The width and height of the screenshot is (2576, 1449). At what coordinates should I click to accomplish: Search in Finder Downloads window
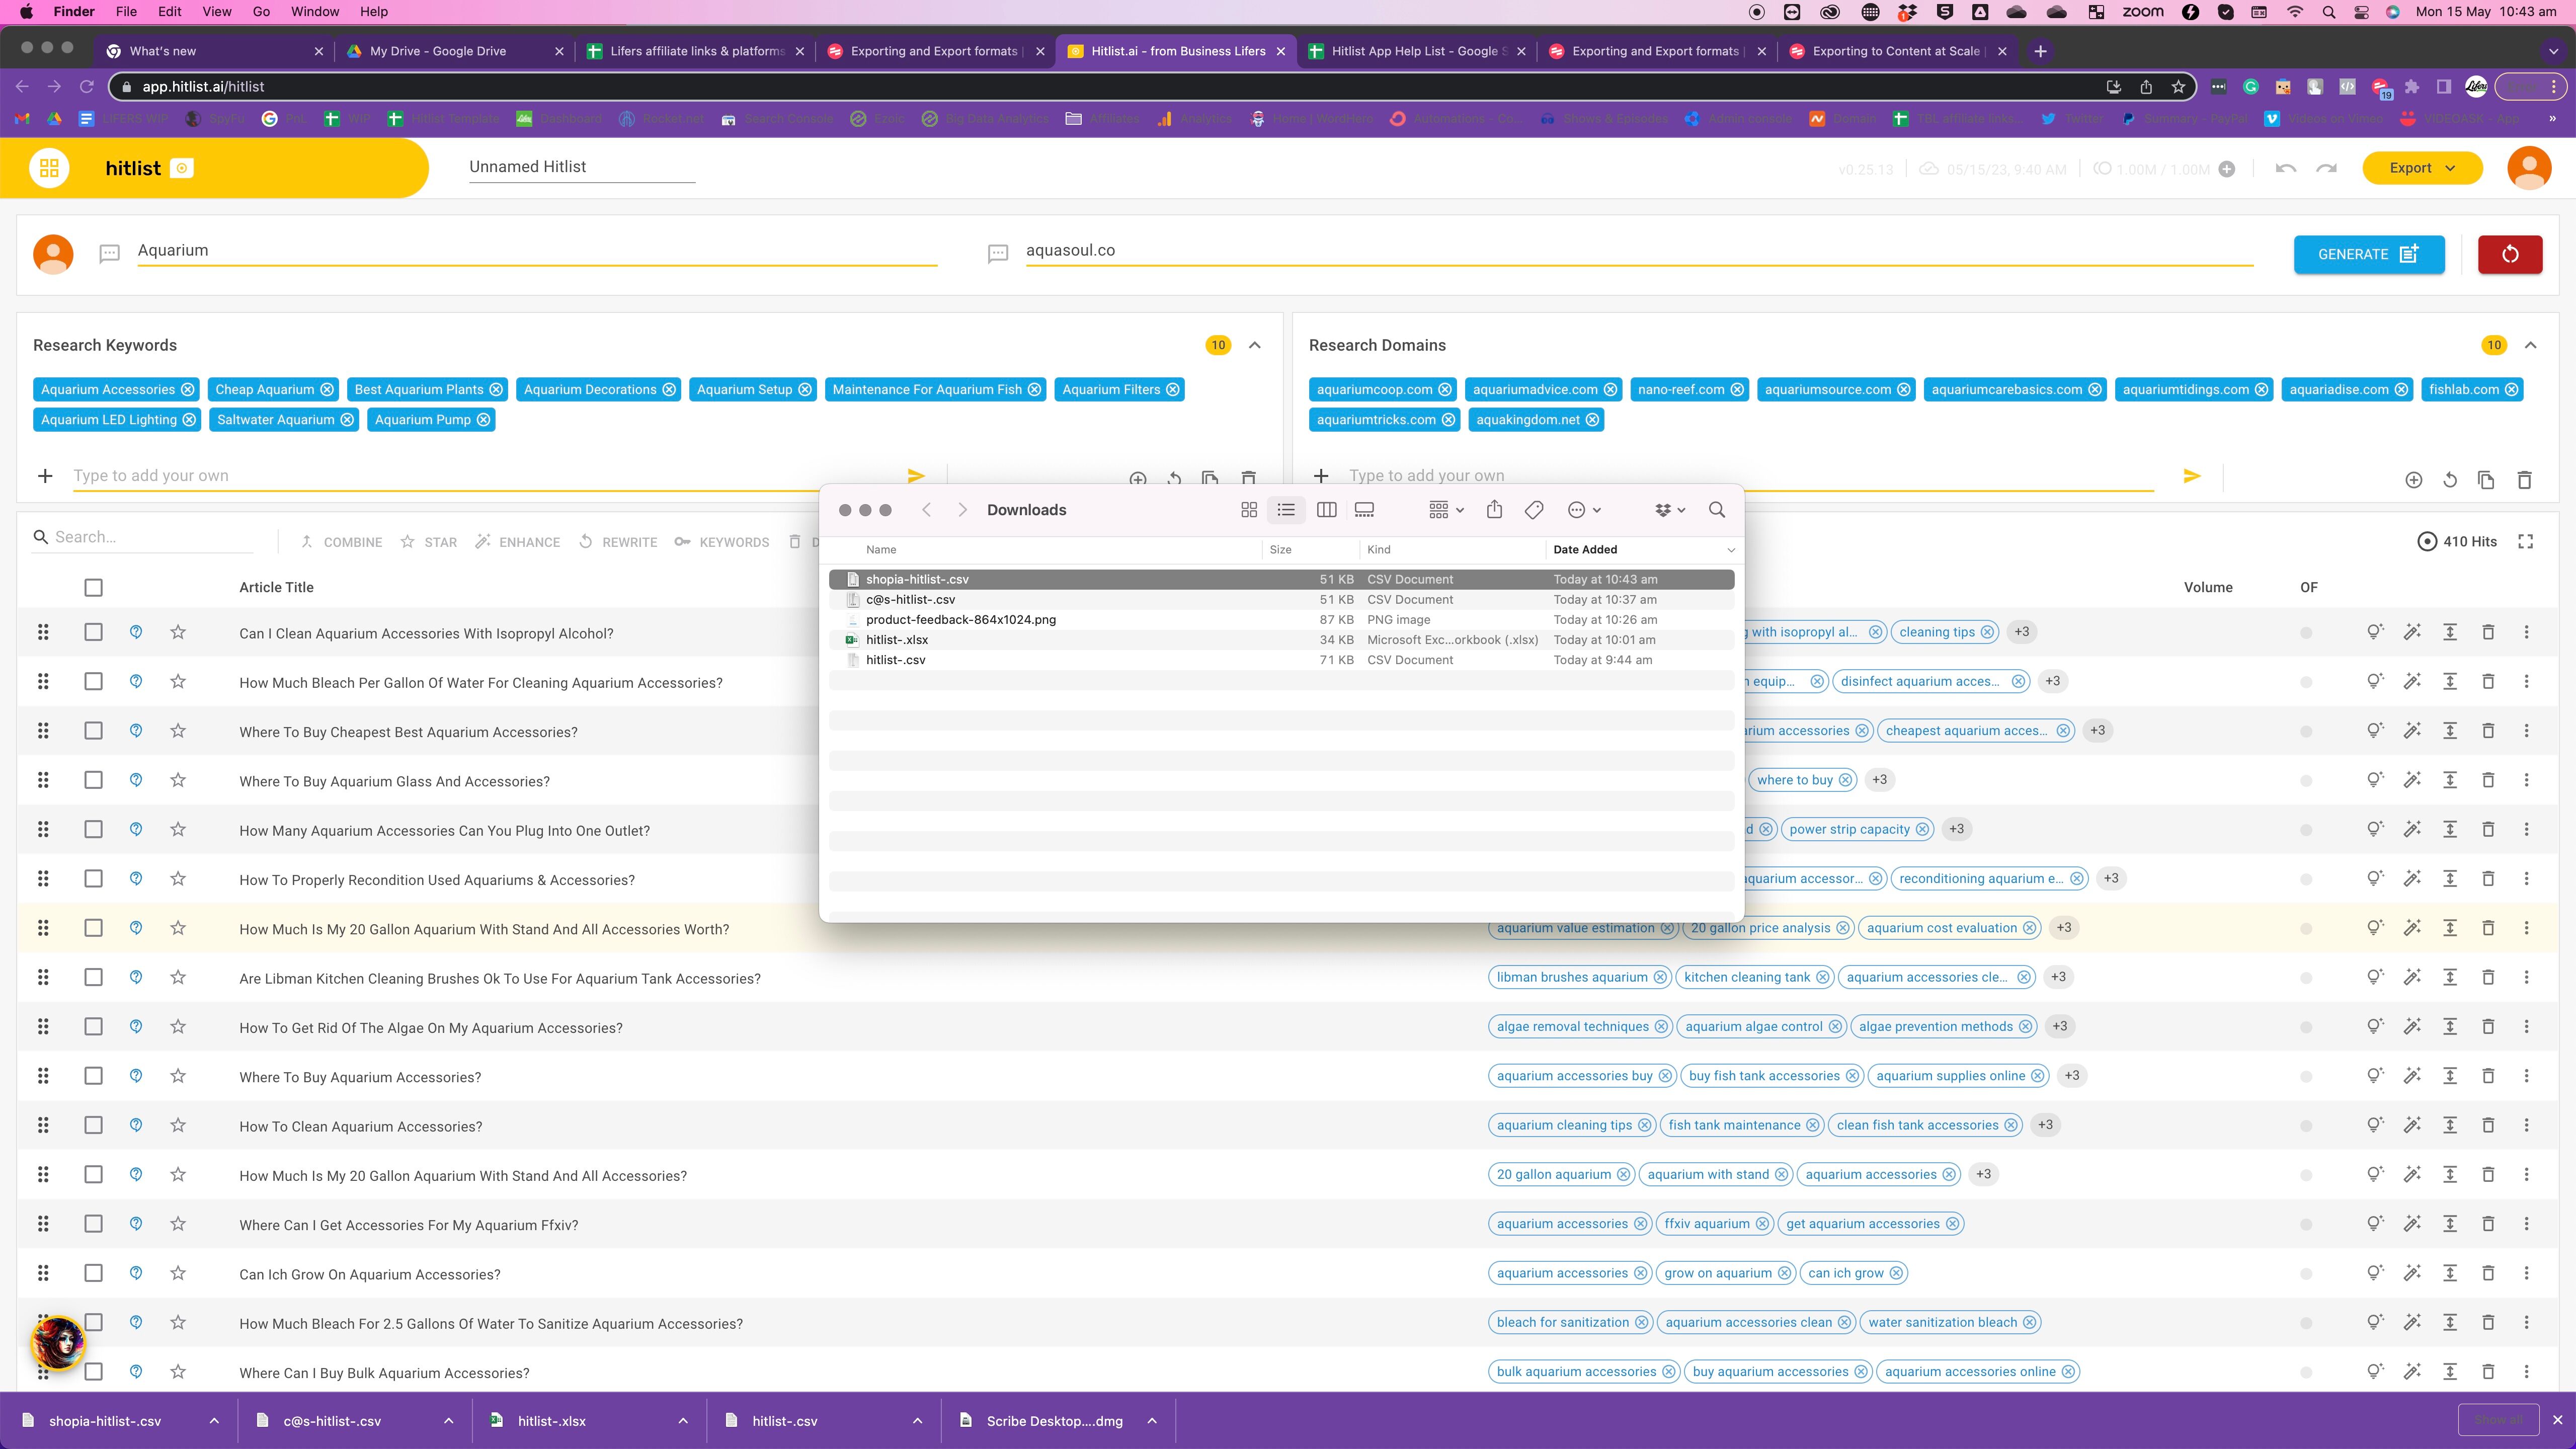tap(1717, 510)
